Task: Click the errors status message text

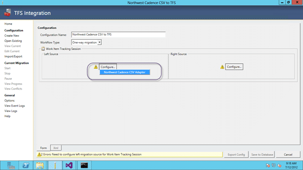Action: click(91, 154)
